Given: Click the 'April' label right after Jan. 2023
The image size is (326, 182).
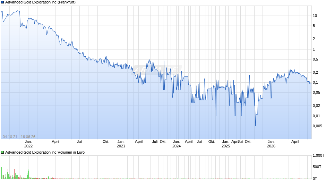Looking at the screenshot, I should 139,142.
